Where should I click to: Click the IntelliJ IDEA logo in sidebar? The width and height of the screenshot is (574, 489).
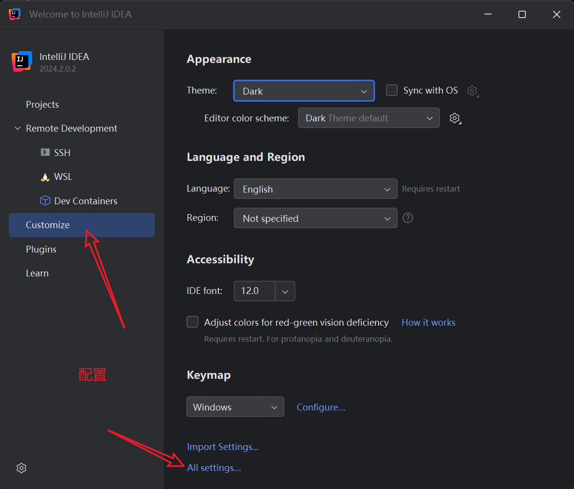pyautogui.click(x=22, y=62)
